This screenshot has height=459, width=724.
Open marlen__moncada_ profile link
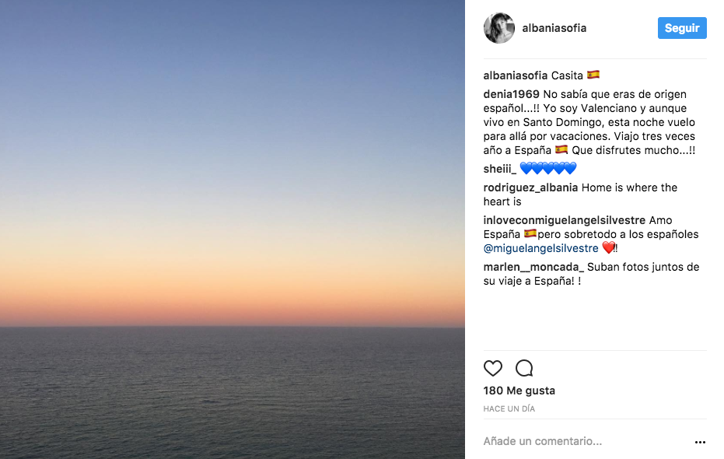pyautogui.click(x=533, y=267)
